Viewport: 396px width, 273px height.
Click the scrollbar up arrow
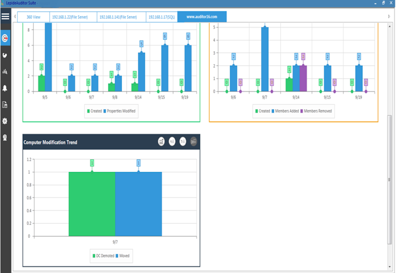tap(390, 27)
